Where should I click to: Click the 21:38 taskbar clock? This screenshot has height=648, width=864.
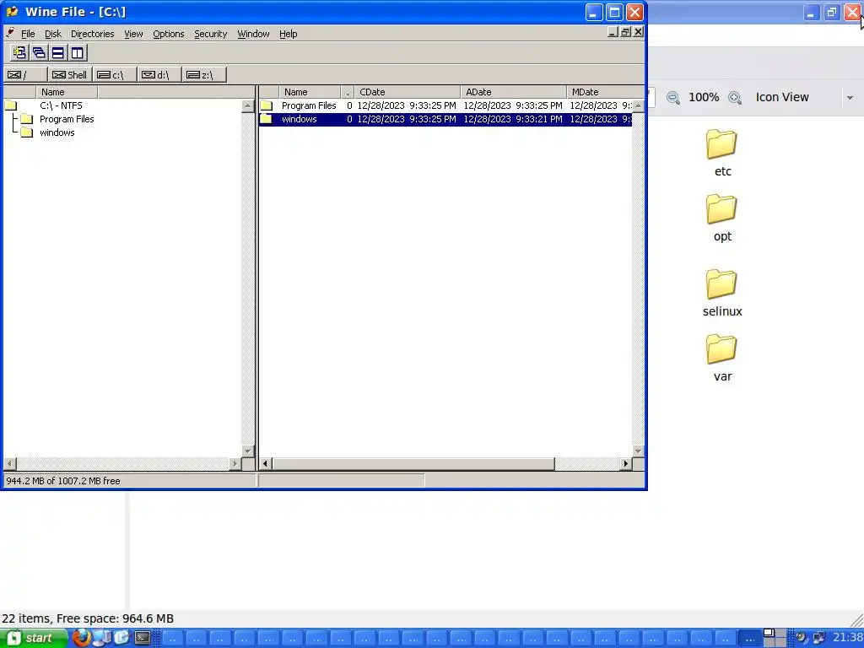(x=847, y=638)
